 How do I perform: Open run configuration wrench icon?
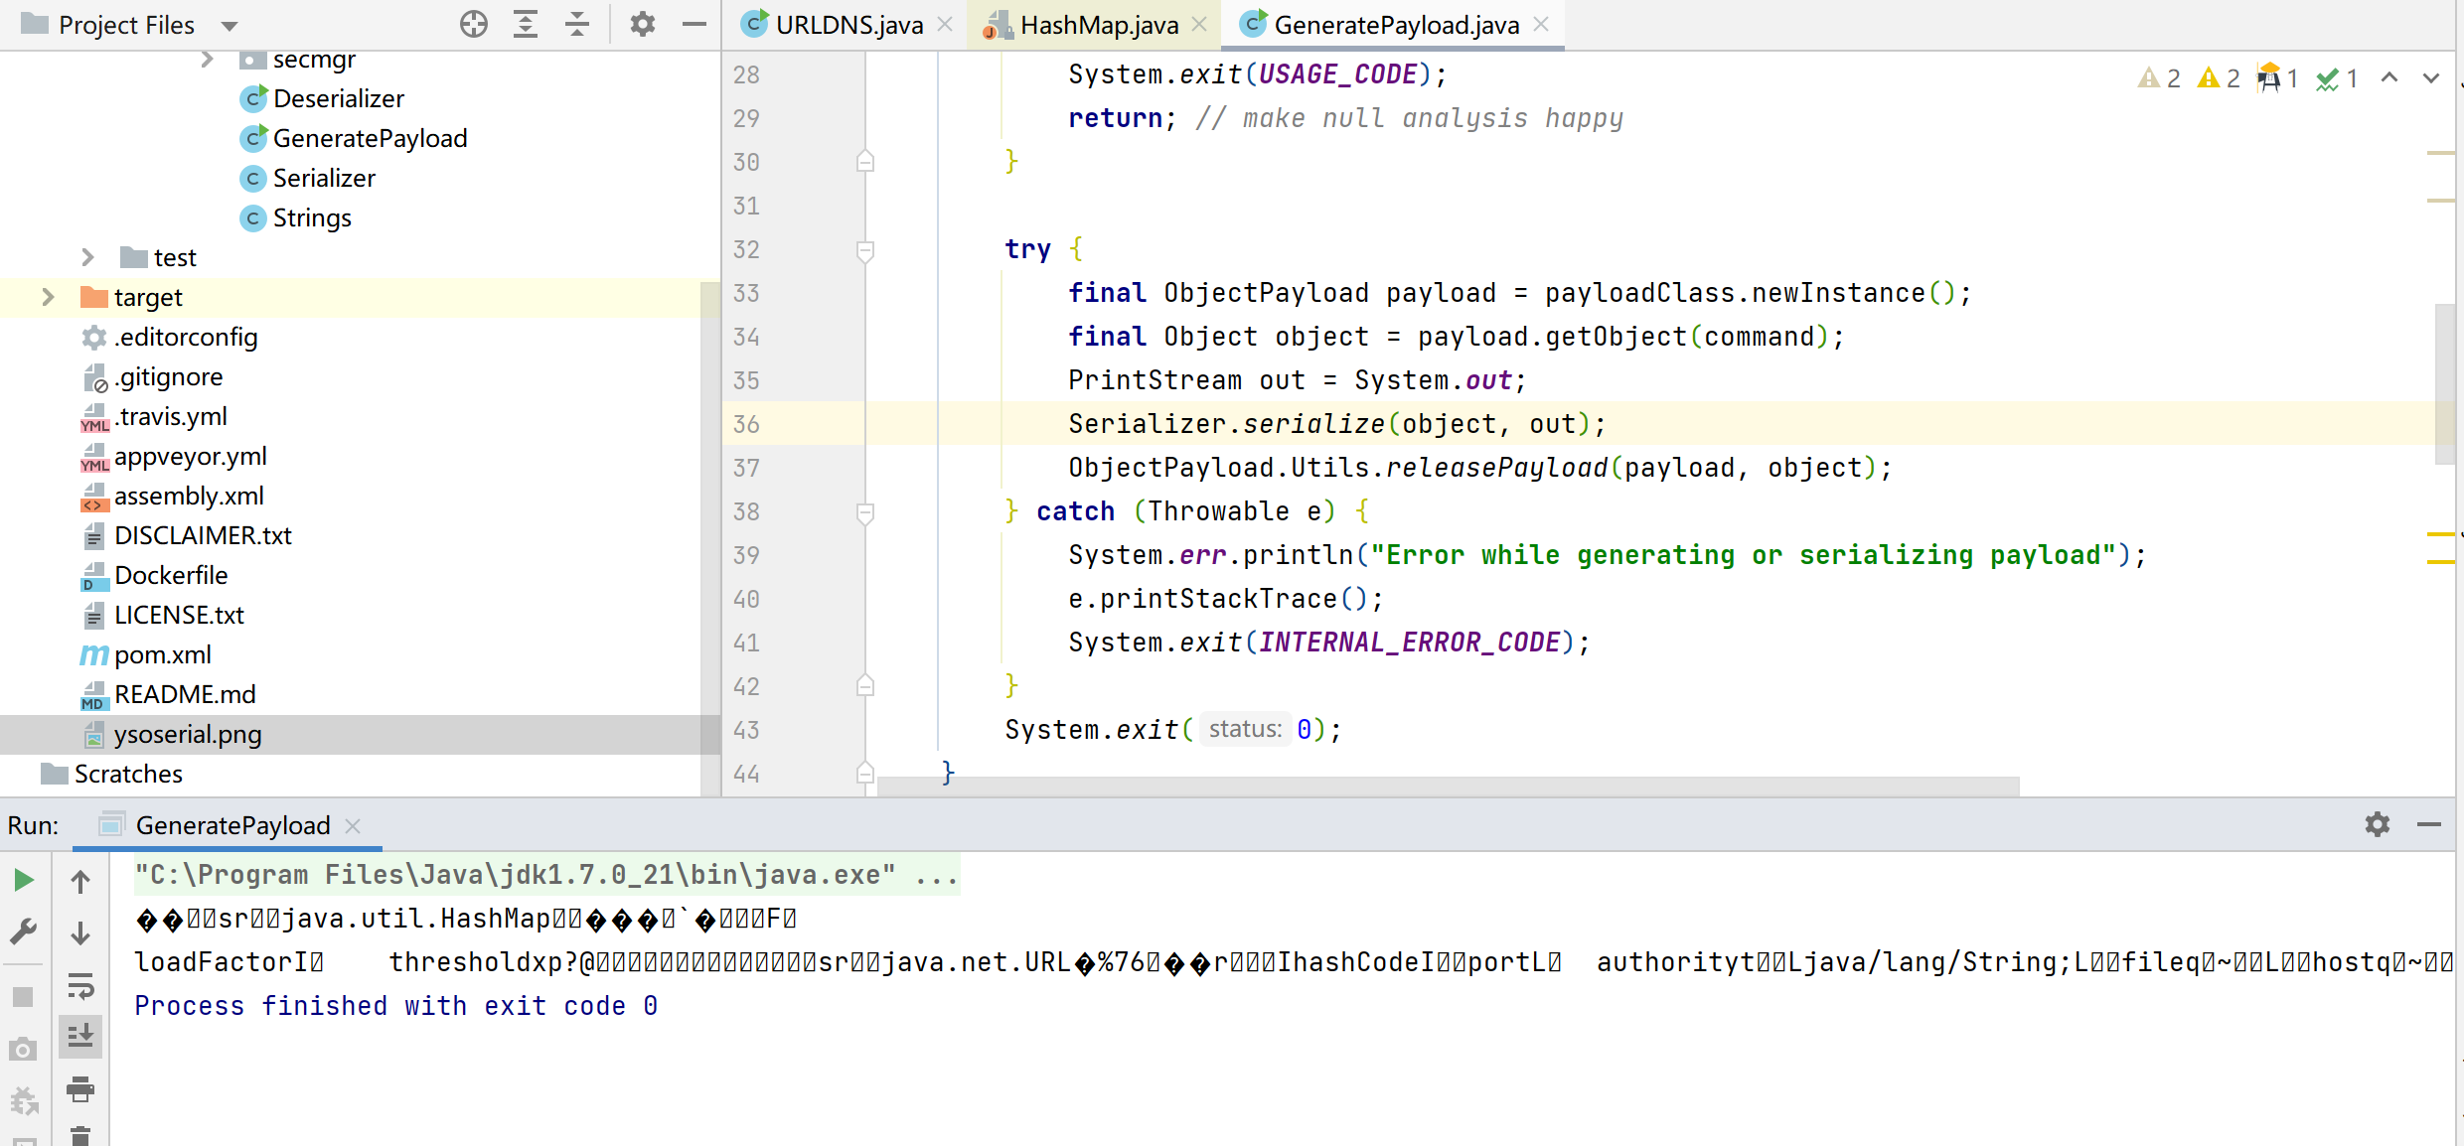point(24,930)
